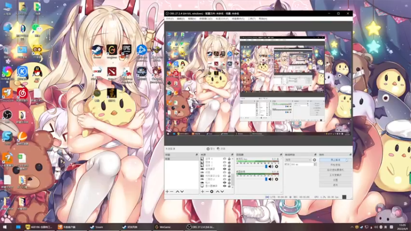Open Desktop Audio settings gear
Viewport: 411px width, 231px height.
pyautogui.click(x=276, y=179)
